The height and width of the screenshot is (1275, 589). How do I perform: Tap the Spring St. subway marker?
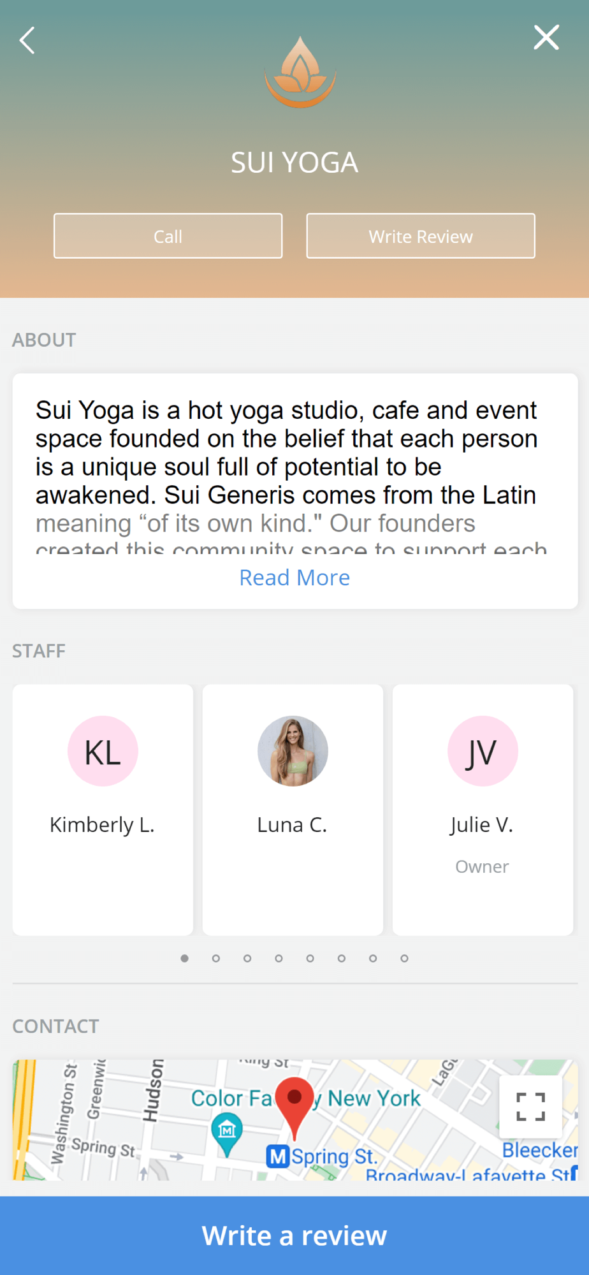tap(277, 1156)
